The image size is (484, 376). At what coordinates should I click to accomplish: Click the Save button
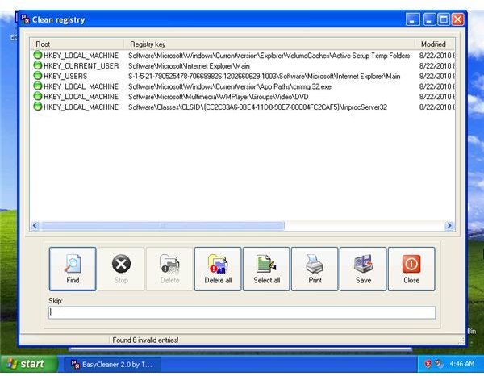(363, 269)
